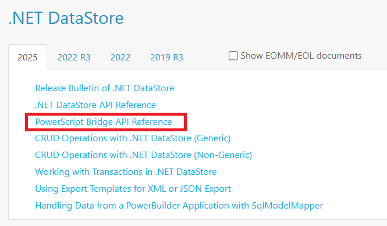This screenshot has width=387, height=226.
Task: Open CRUD Operations with .NET DataStore (Non-Generic)
Action: (x=143, y=155)
